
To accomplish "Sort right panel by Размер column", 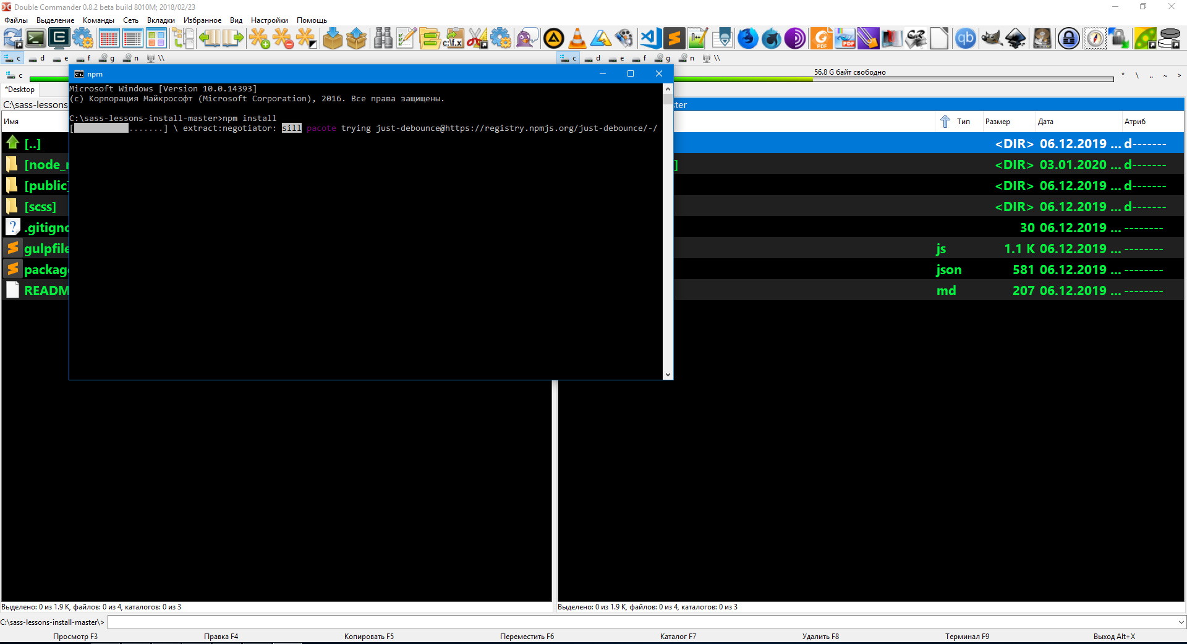I will pos(997,122).
